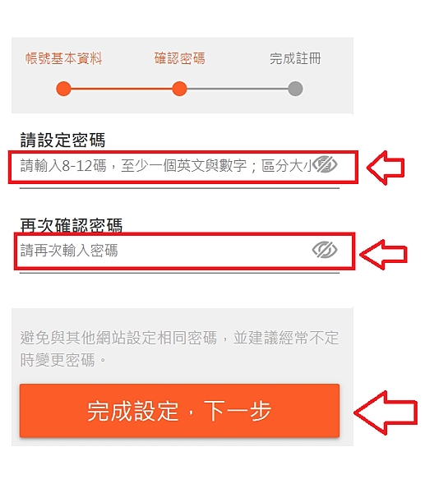Select the 帳號基本資料 step label
Viewport: 439px width, 493px height.
[x=64, y=58]
